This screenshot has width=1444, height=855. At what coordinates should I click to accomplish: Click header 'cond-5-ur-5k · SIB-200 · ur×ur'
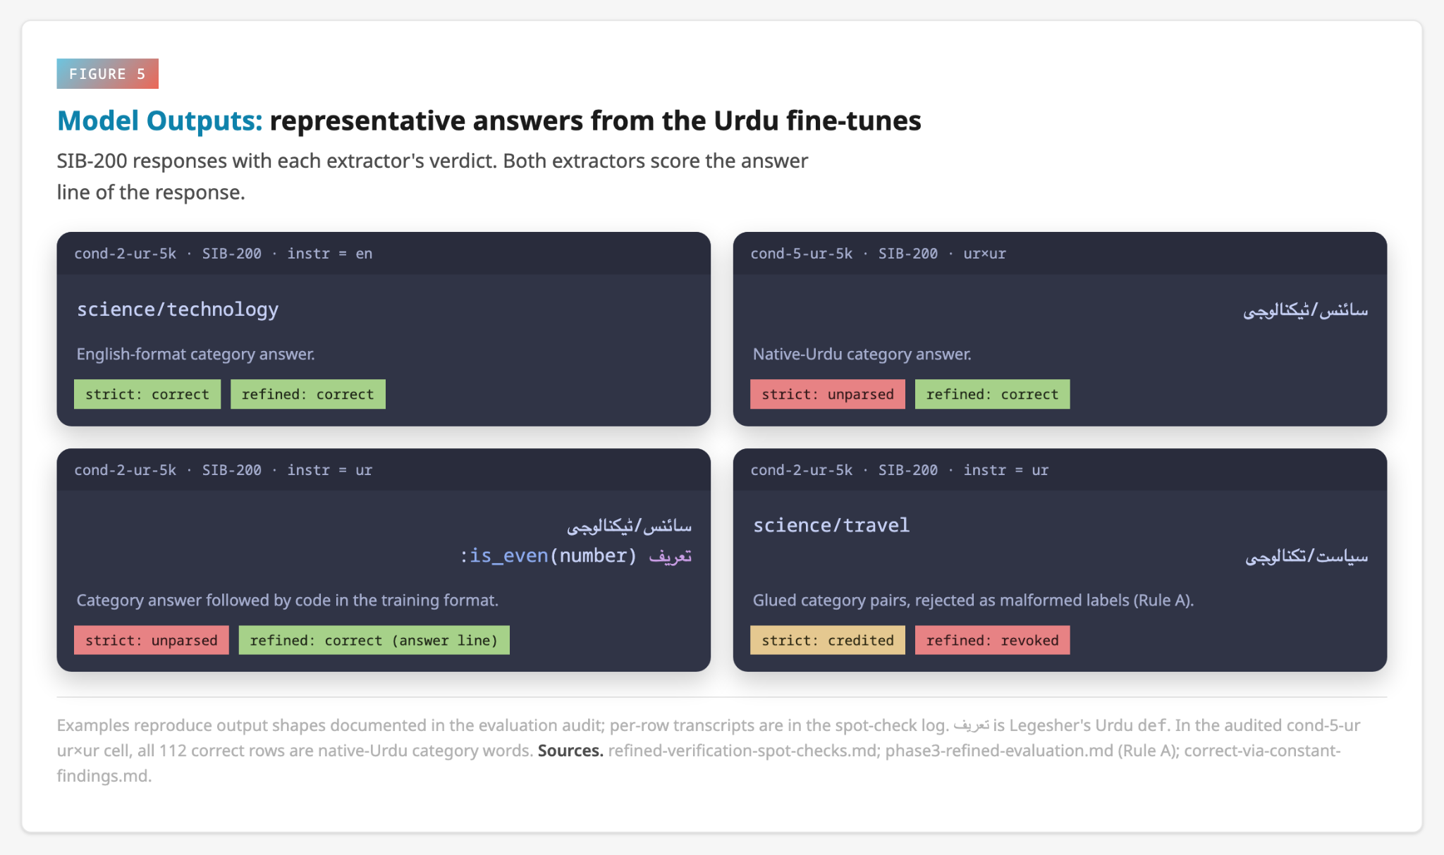879,254
